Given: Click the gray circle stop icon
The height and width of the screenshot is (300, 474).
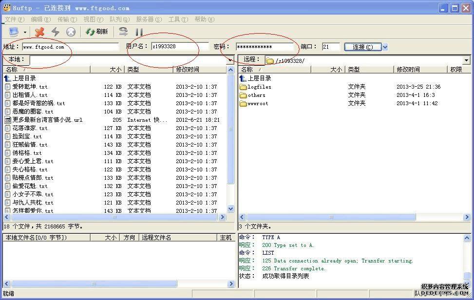Looking at the screenshot, I should point(71,32).
